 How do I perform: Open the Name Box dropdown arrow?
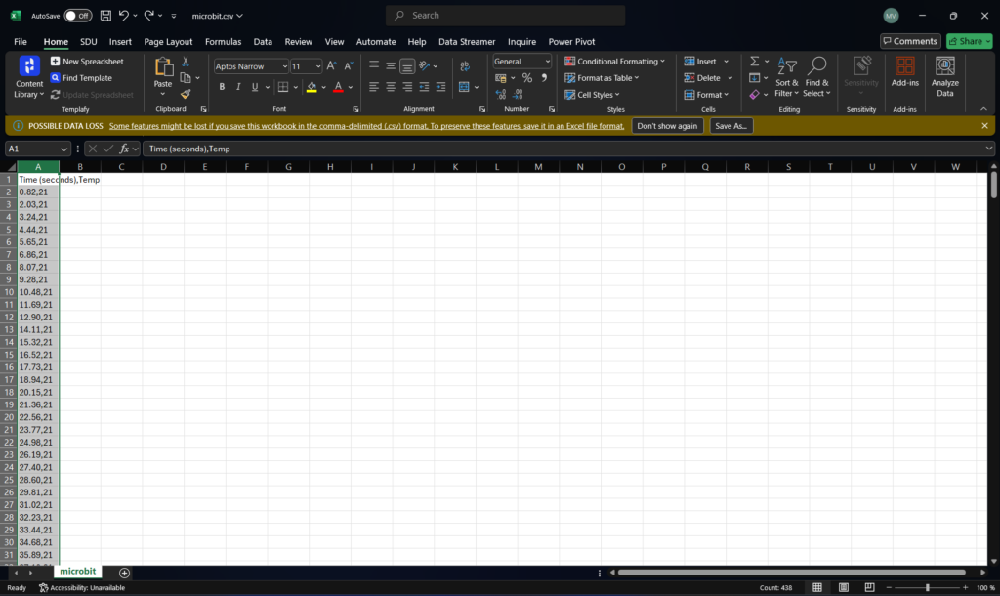(63, 149)
